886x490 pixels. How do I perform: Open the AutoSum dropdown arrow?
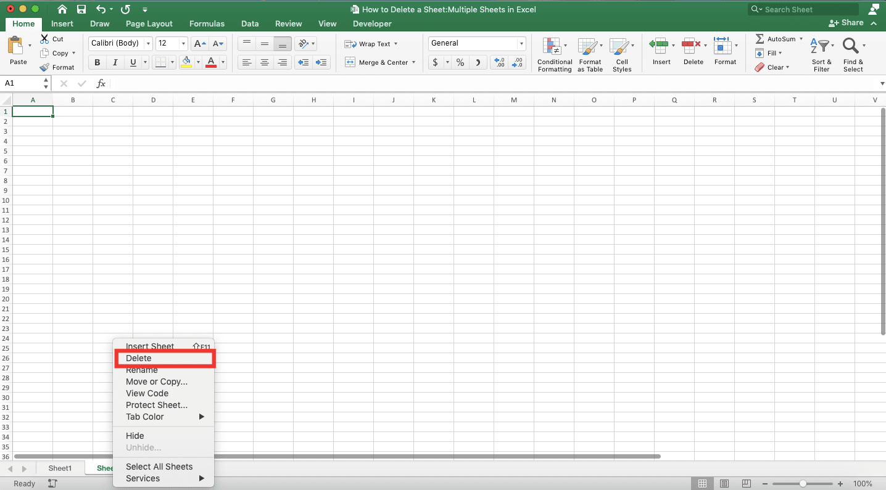pos(801,39)
